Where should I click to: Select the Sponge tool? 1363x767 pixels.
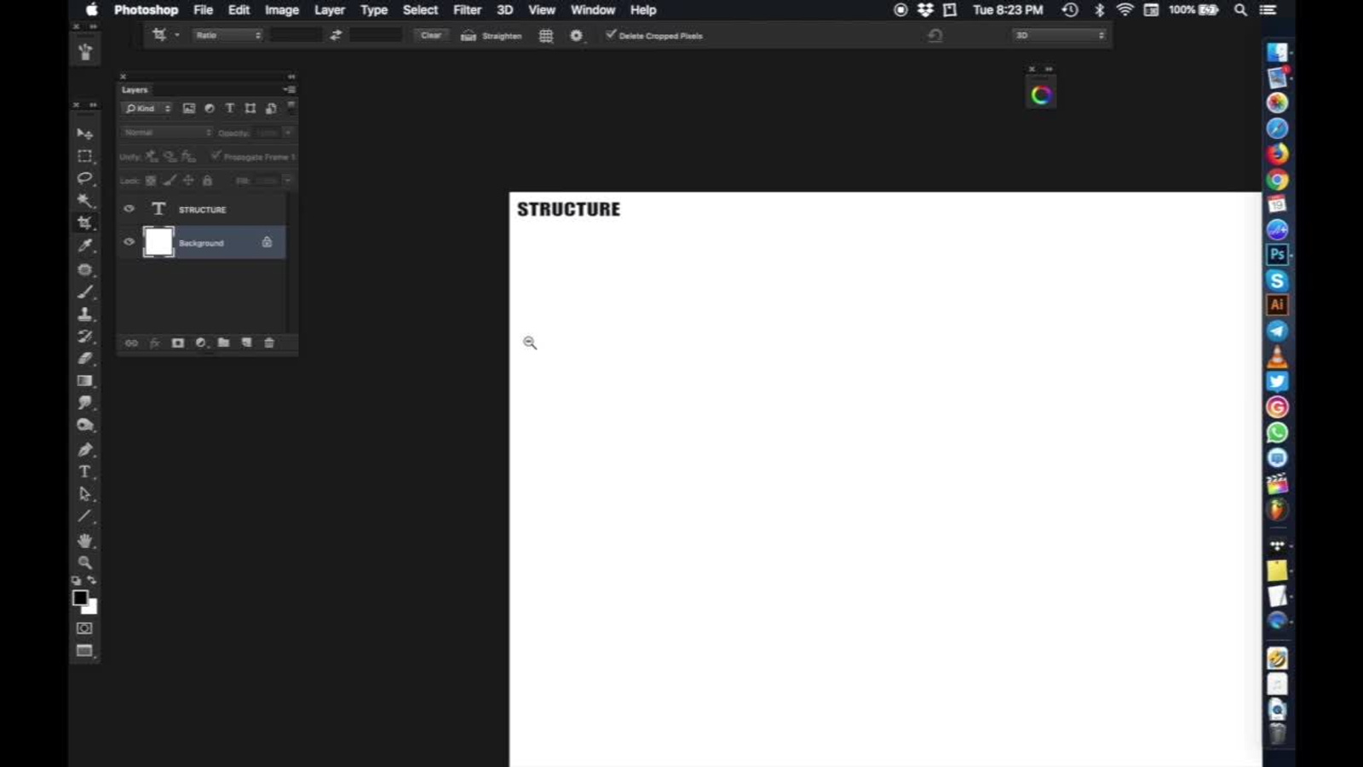85,425
